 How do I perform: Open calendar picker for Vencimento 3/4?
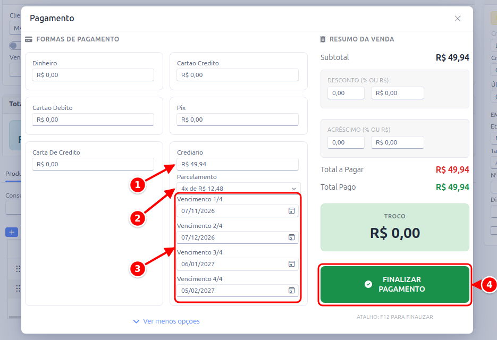pos(292,264)
